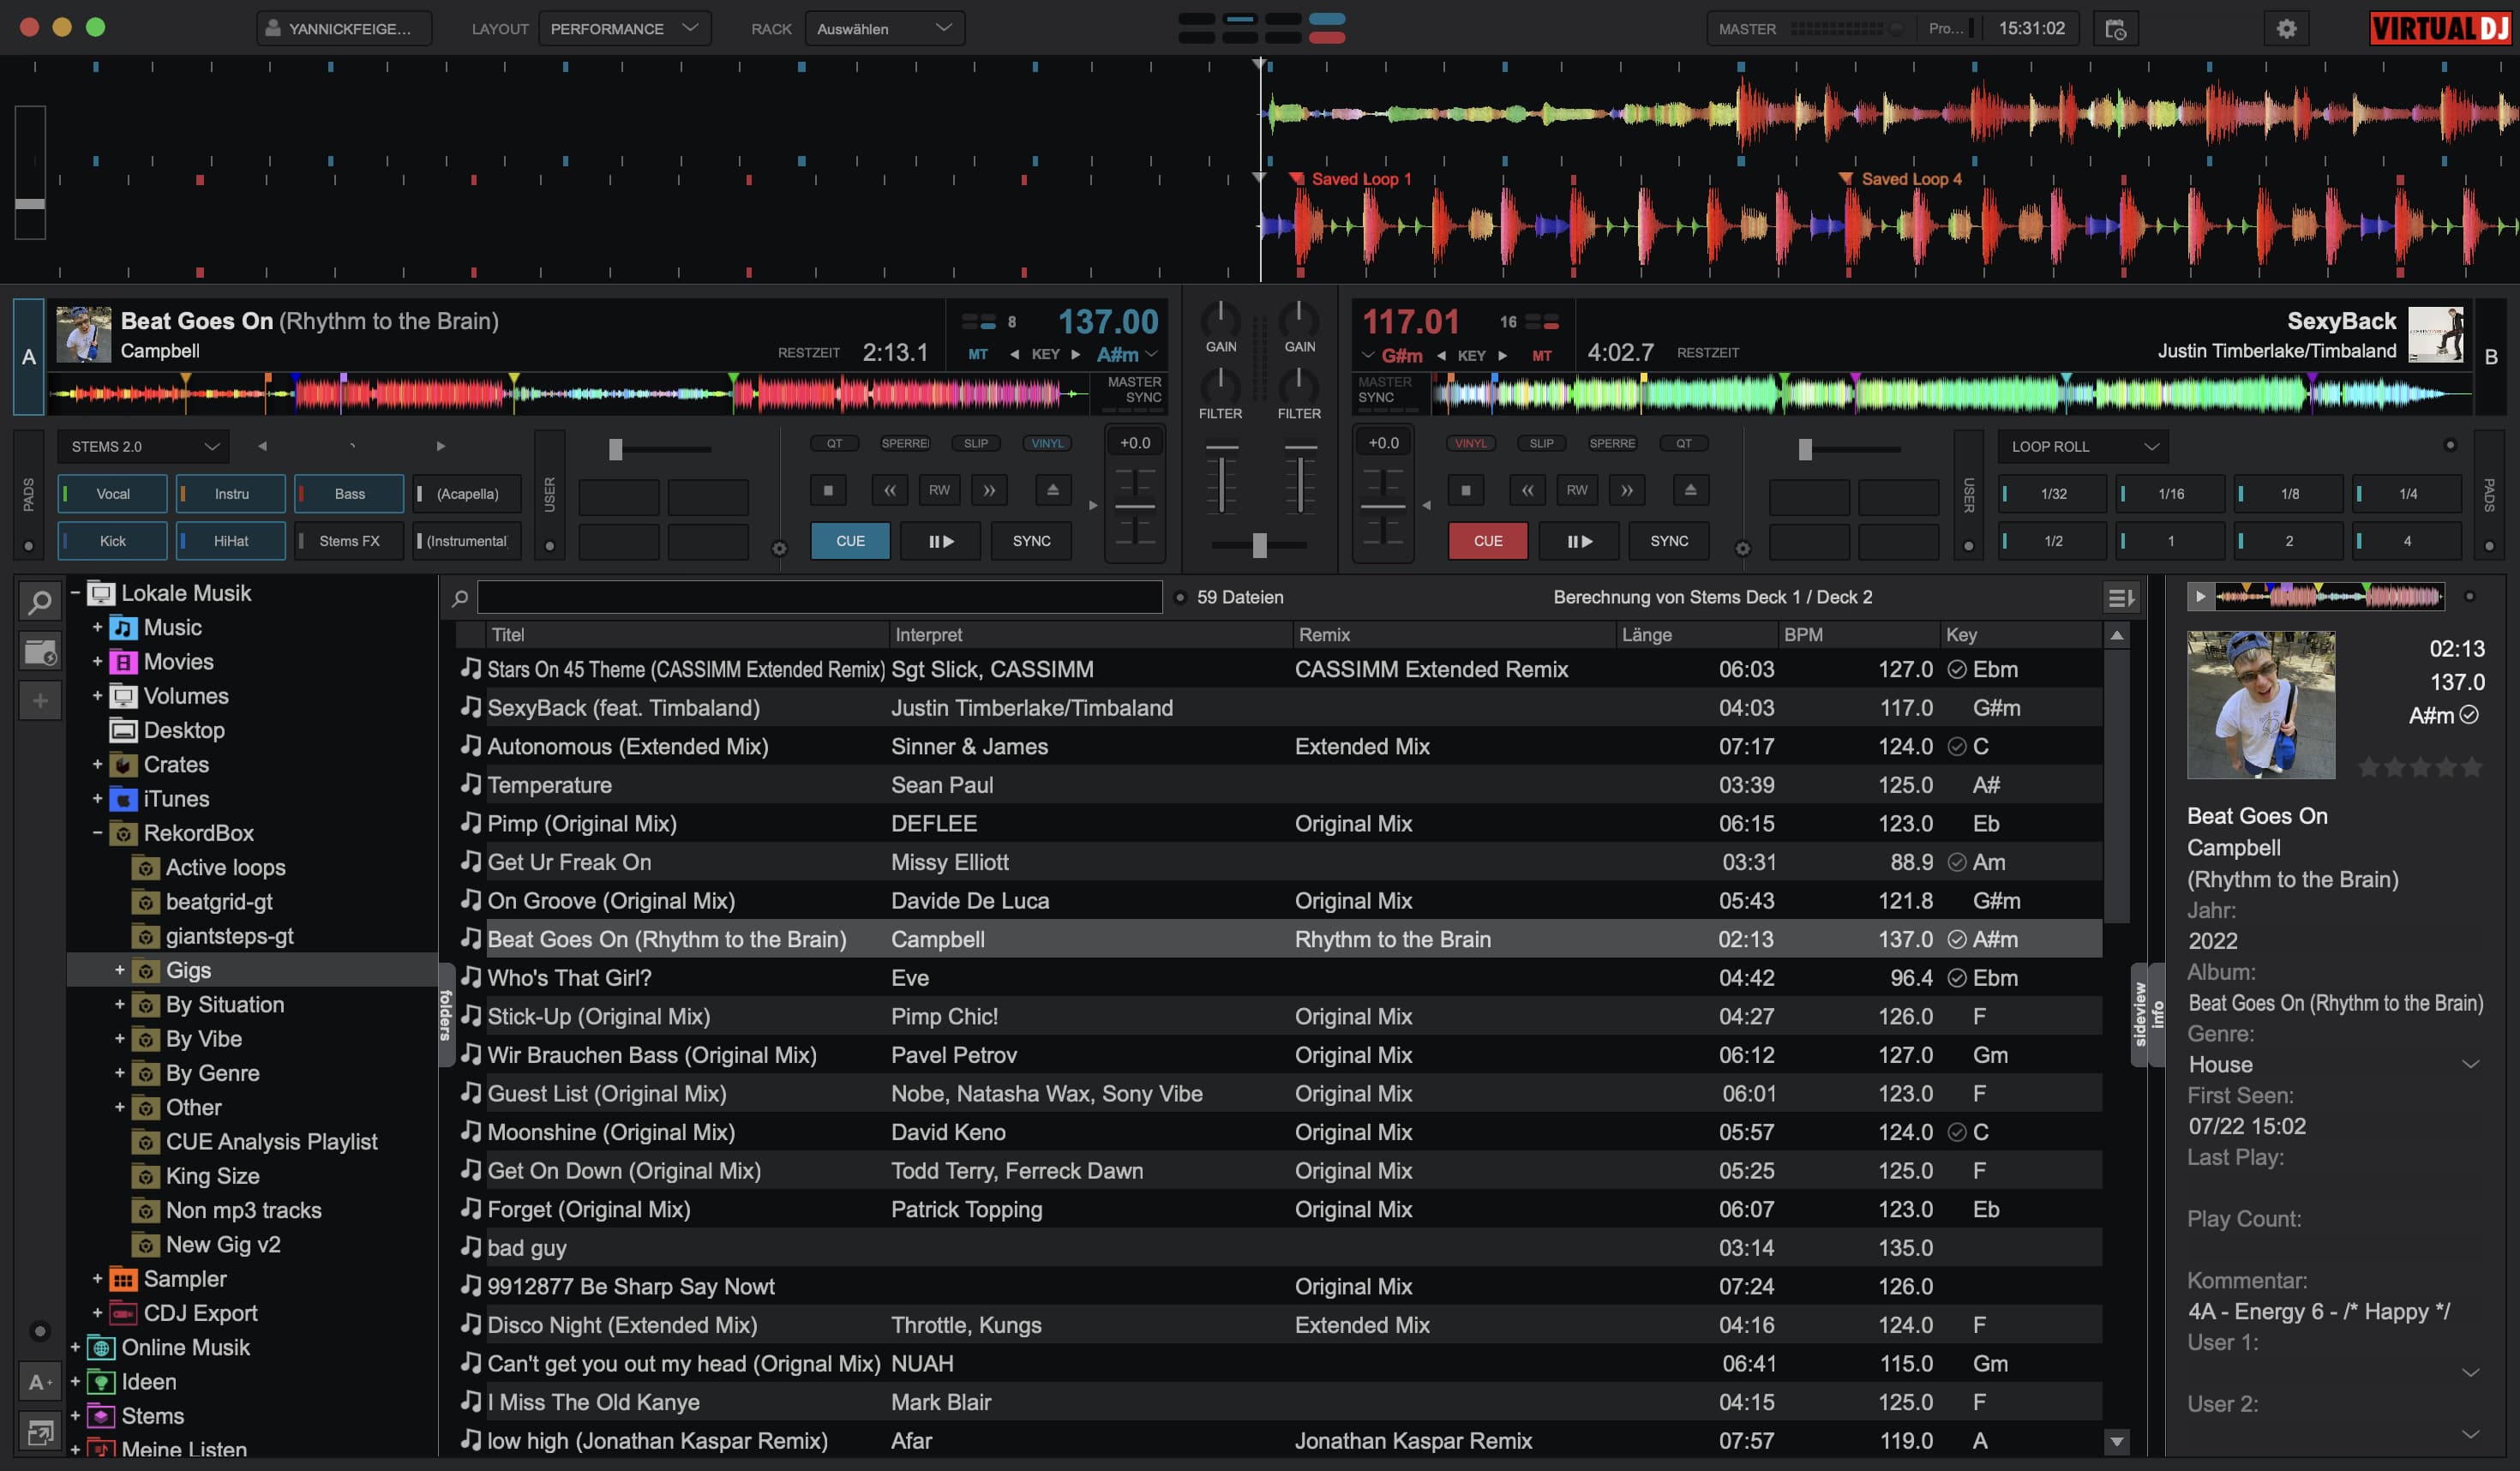Eject the track from deck A
Image resolution: width=2520 pixels, height=1471 pixels.
click(x=1052, y=490)
